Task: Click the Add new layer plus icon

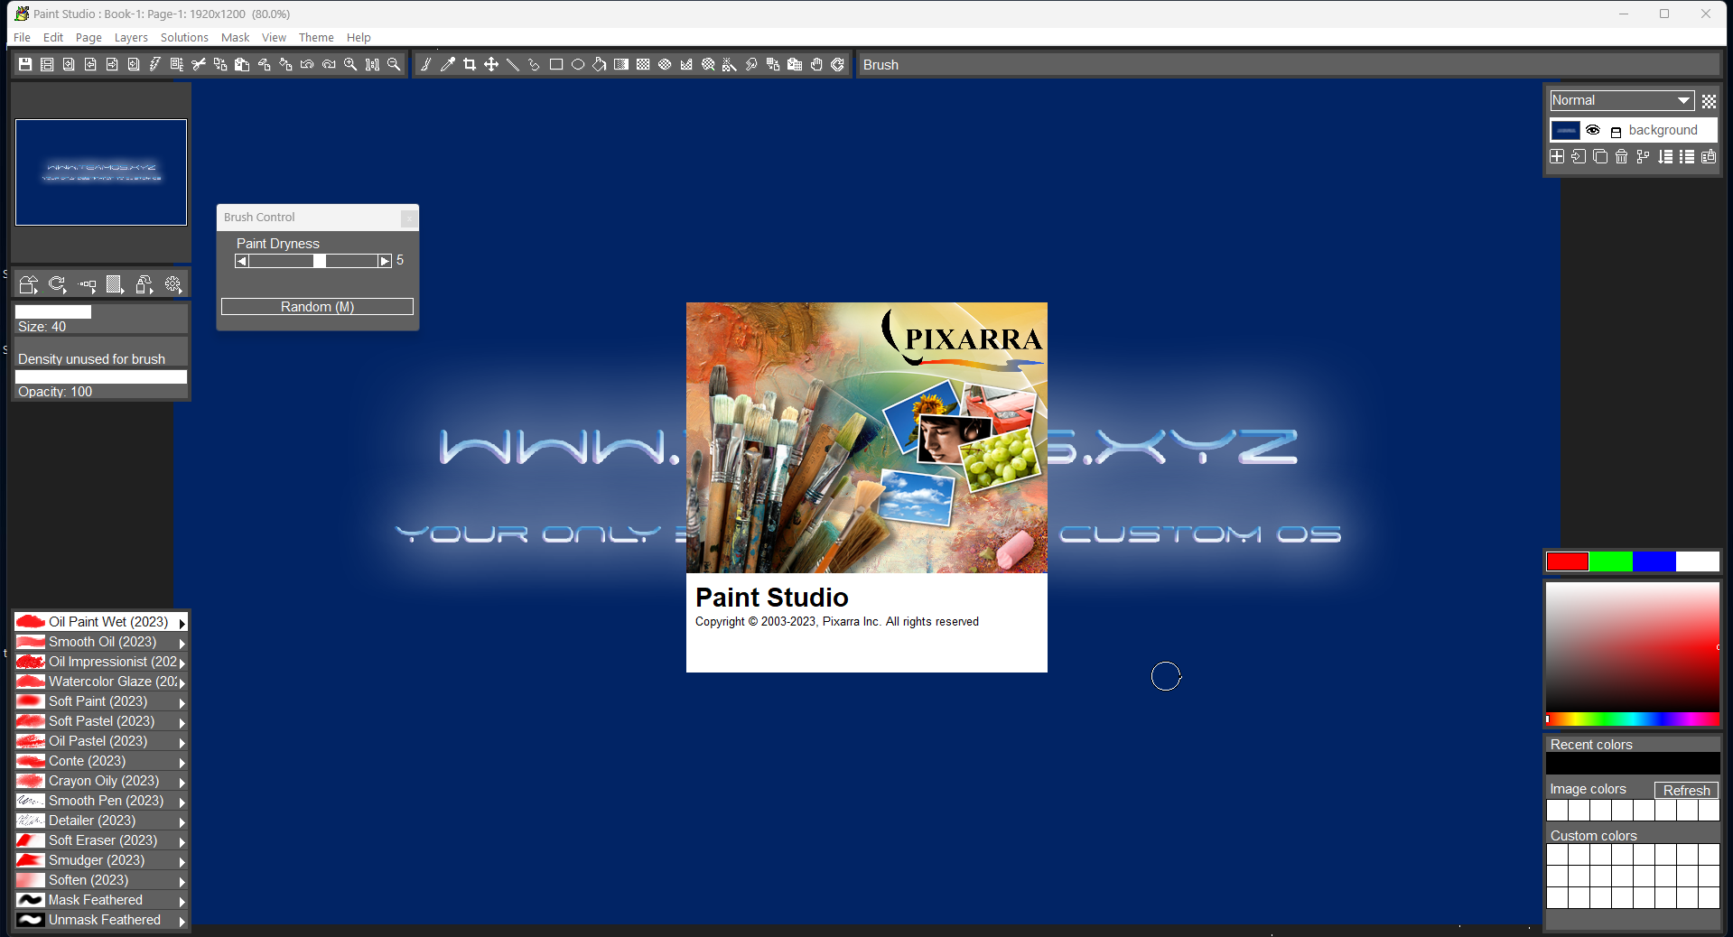Action: point(1557,156)
